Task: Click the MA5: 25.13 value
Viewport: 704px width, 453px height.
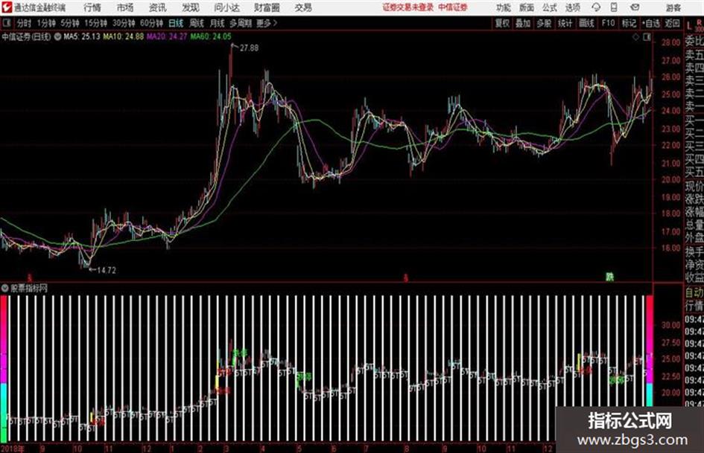Action: [82, 36]
